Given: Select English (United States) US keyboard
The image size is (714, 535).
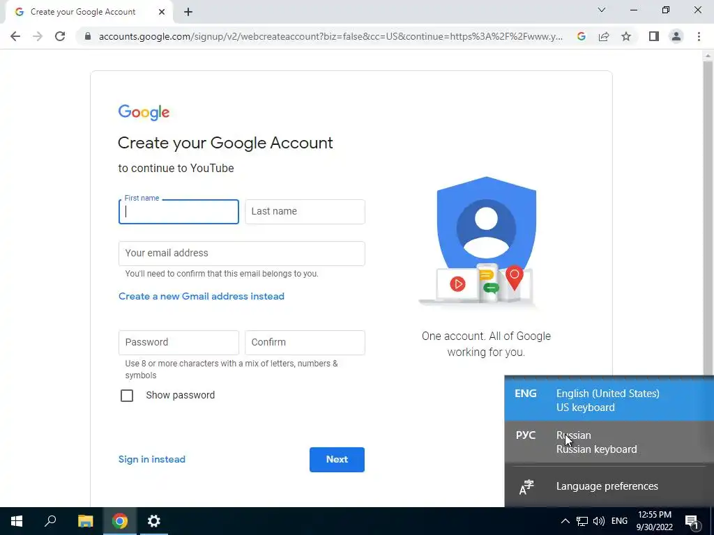Looking at the screenshot, I should pos(609,401).
